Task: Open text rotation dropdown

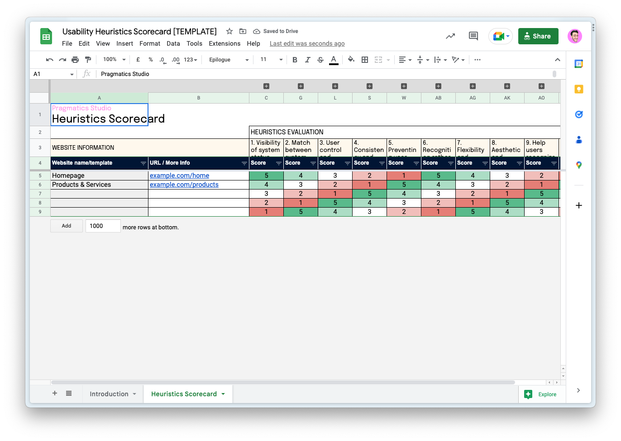Action: point(458,60)
